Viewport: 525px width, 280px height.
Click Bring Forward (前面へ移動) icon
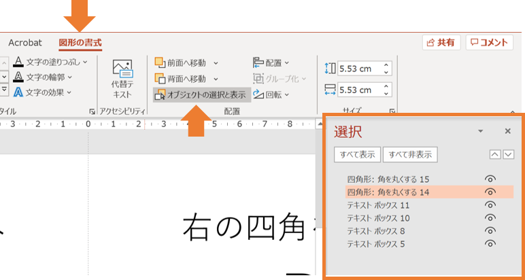160,62
